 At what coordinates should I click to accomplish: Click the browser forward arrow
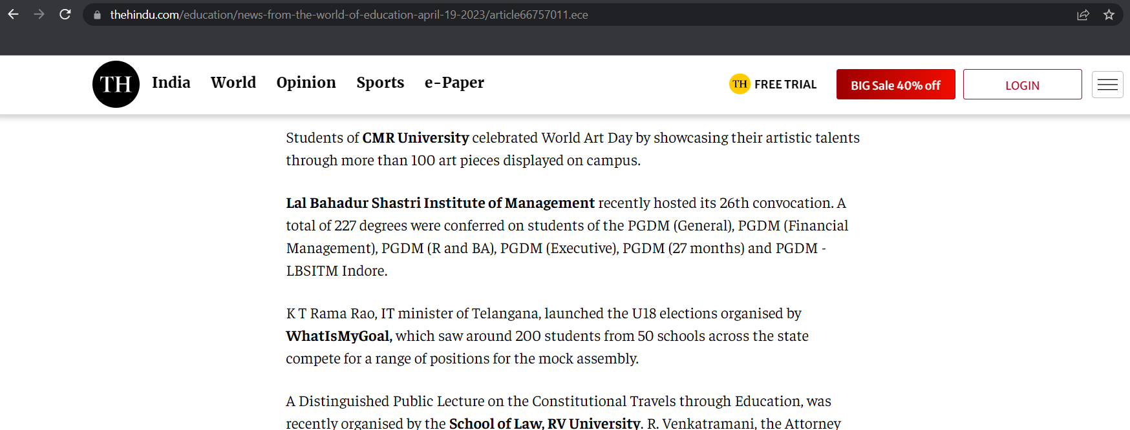(x=39, y=14)
